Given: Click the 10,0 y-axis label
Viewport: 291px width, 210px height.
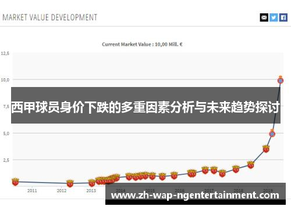Looking at the screenshot, I should (x=5, y=79).
